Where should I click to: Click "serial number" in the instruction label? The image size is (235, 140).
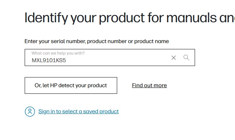point(68,41)
